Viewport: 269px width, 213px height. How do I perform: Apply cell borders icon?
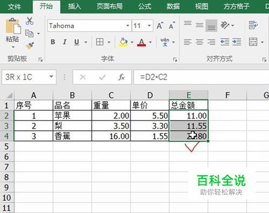pyautogui.click(x=100, y=42)
